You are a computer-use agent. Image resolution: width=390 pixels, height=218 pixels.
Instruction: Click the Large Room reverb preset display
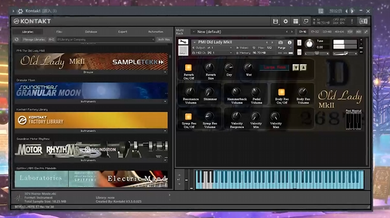(275, 67)
